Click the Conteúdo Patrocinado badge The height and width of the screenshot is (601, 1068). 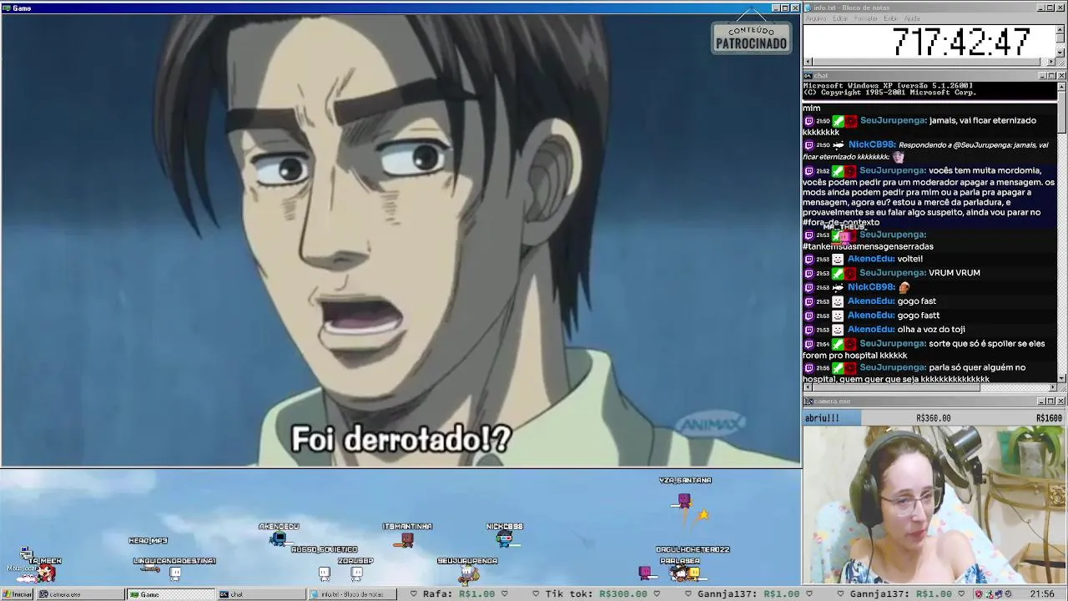[x=751, y=38]
